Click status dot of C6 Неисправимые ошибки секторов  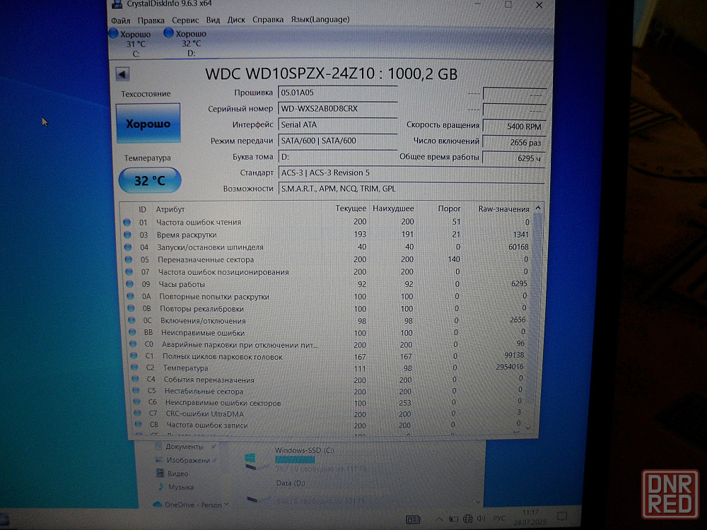click(136, 401)
